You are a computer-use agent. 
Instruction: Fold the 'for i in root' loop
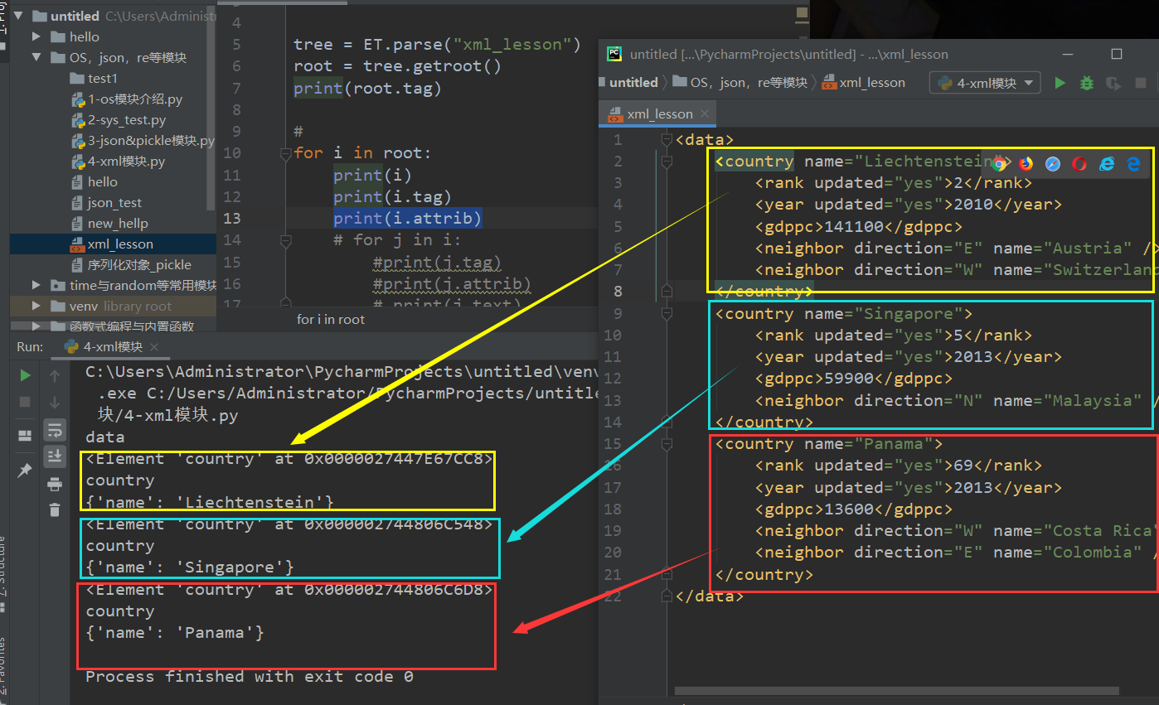286,153
